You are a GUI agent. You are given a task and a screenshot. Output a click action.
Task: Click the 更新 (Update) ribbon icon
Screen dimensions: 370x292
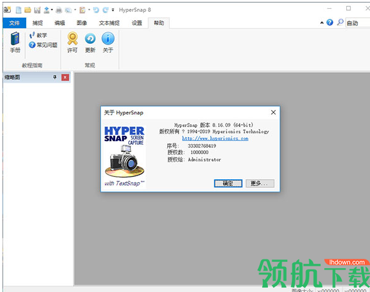click(x=90, y=43)
